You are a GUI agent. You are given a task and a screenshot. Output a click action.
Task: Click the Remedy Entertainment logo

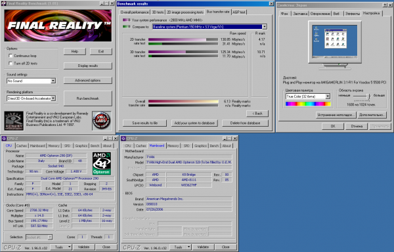click(x=14, y=121)
